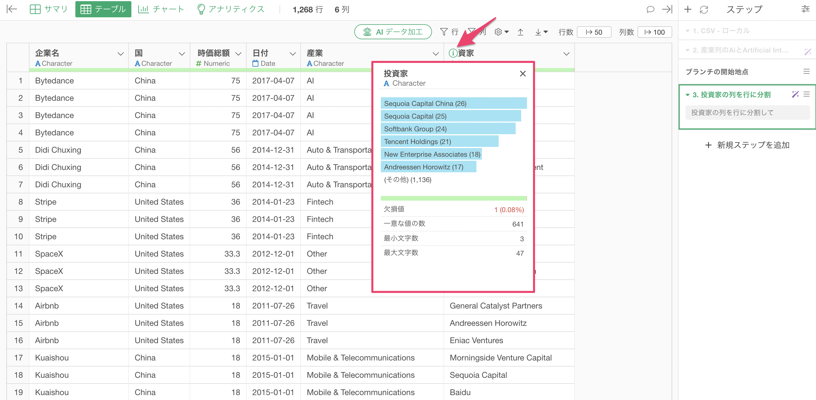Click 一意な値の数 641 row
Image resolution: width=816 pixels, height=400 pixels.
click(454, 224)
